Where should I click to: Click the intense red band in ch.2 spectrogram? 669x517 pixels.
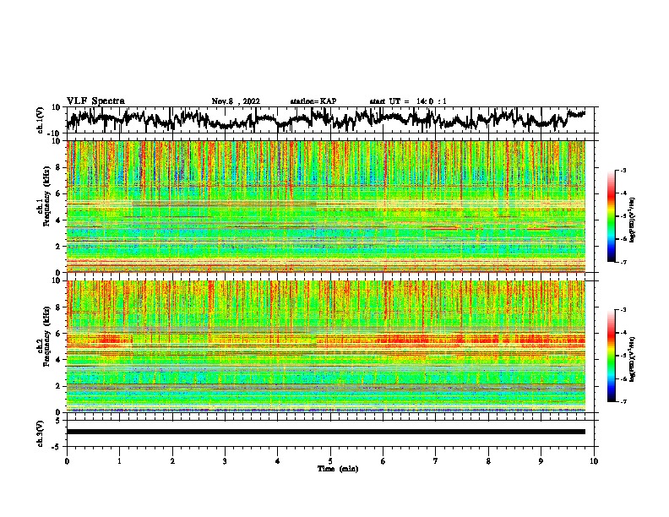(x=480, y=340)
